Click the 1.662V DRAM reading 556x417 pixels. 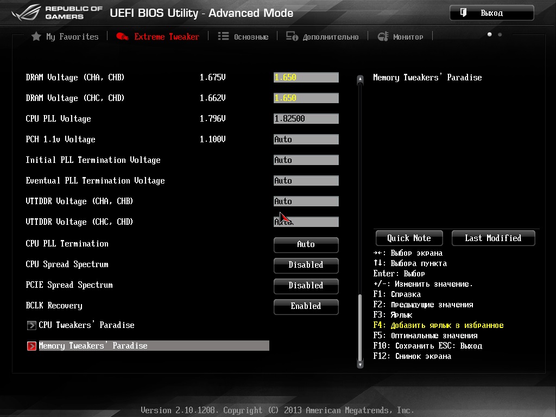pyautogui.click(x=213, y=98)
